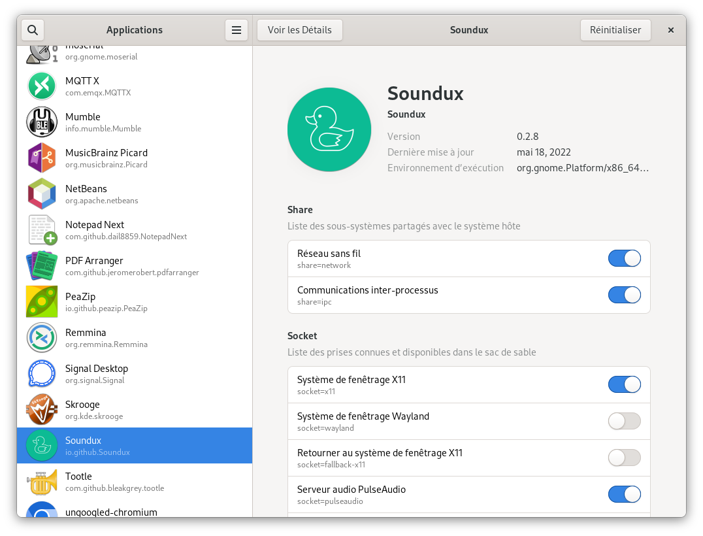This screenshot has height=536, width=703.
Task: Select Skrooge in the app list
Action: pos(135,409)
